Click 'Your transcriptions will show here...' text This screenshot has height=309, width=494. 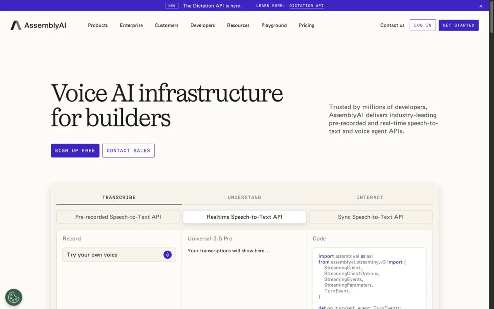(x=228, y=251)
